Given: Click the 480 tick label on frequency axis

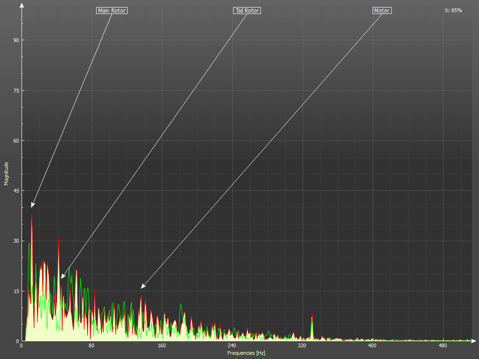Looking at the screenshot, I should (443, 346).
